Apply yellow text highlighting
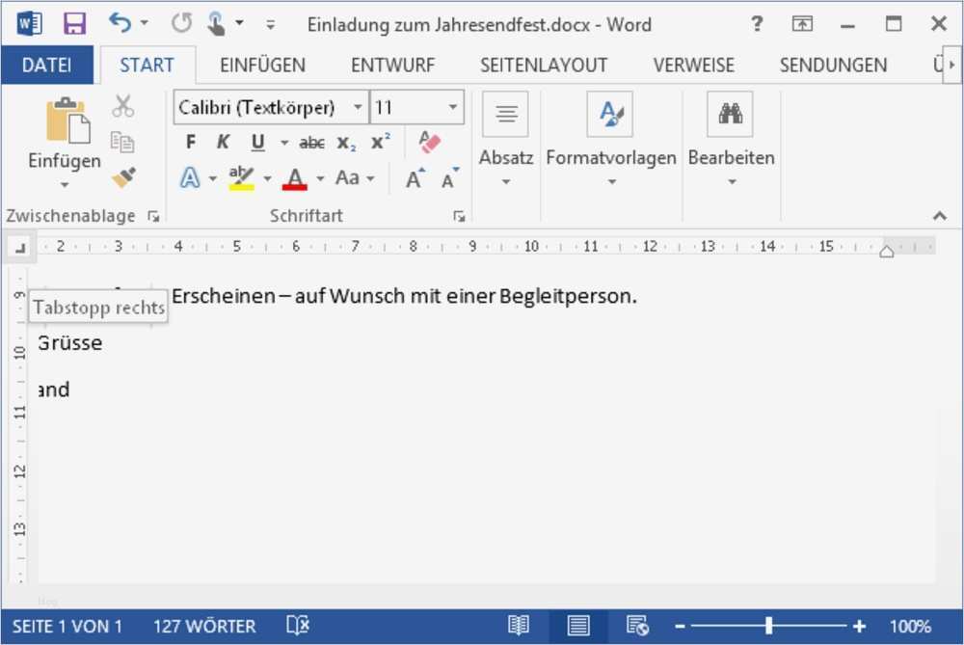 point(241,177)
